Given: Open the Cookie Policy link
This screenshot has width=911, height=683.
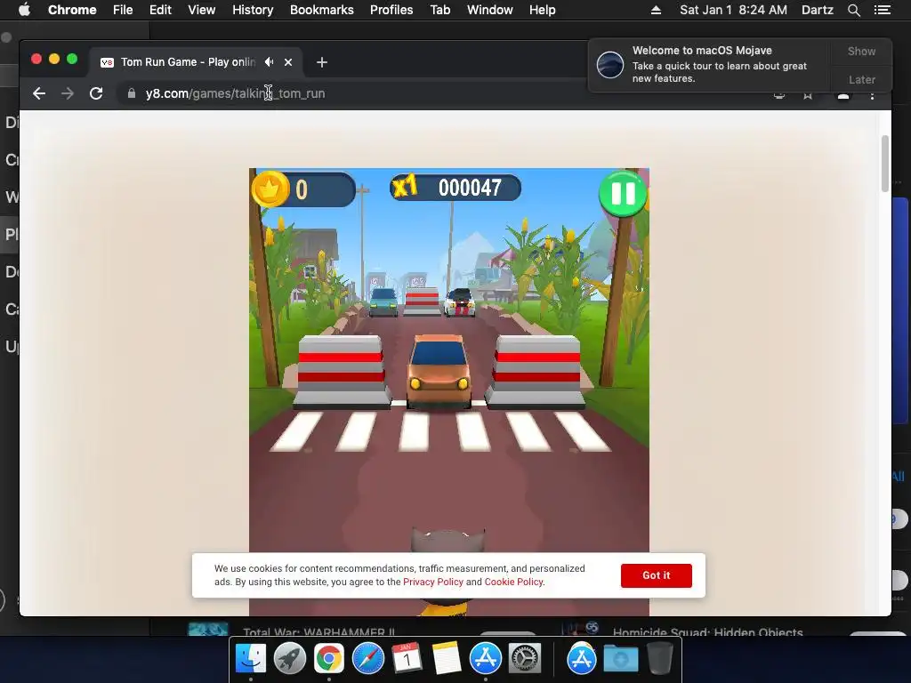Looking at the screenshot, I should click(513, 582).
